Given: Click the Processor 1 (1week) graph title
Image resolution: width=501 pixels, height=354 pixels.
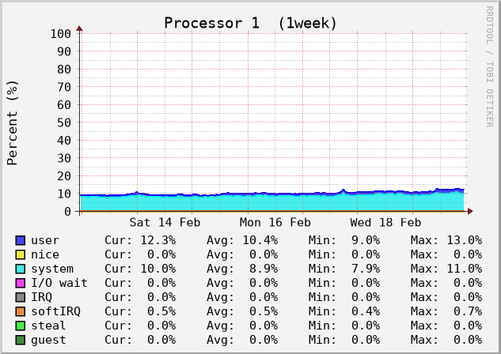Looking at the screenshot, I should (x=250, y=23).
